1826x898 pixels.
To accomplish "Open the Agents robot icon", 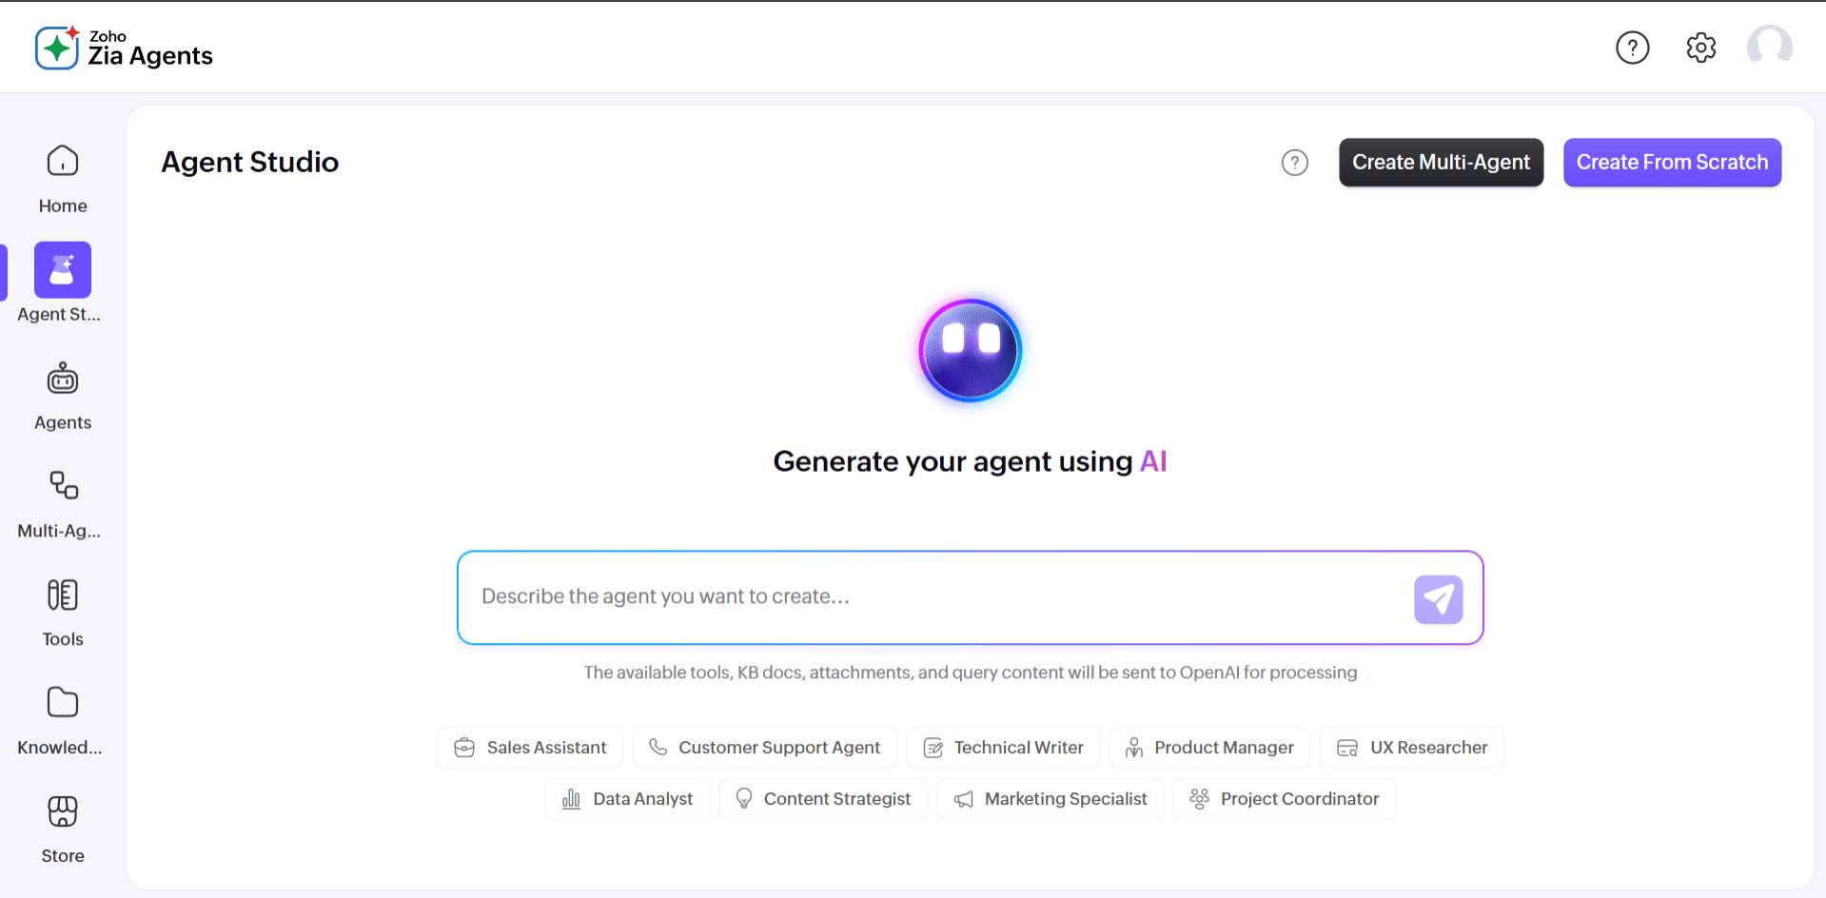I will [x=63, y=379].
